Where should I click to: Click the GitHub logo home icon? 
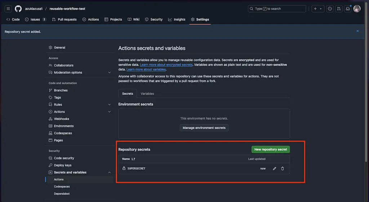click(x=18, y=9)
